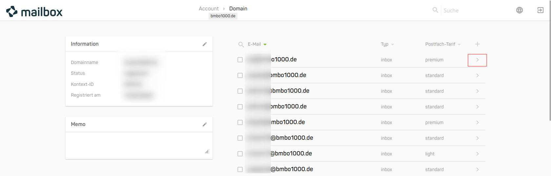
Task: Check the third mailbox row checkbox
Action: tap(240, 91)
